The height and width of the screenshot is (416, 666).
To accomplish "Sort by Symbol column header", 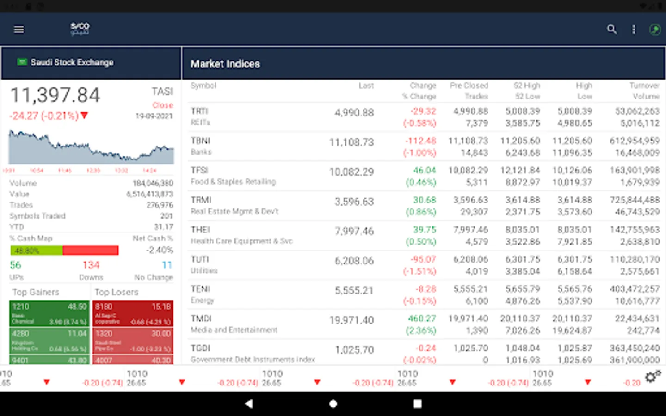I will pyautogui.click(x=203, y=86).
